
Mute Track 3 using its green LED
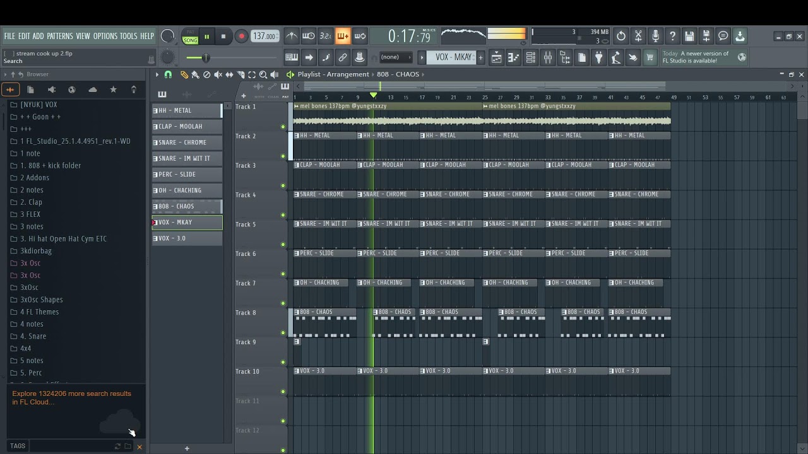coord(283,185)
